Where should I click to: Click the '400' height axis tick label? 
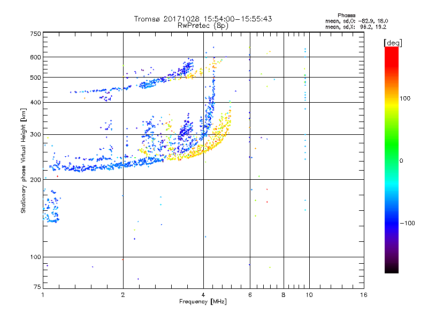coord(35,103)
